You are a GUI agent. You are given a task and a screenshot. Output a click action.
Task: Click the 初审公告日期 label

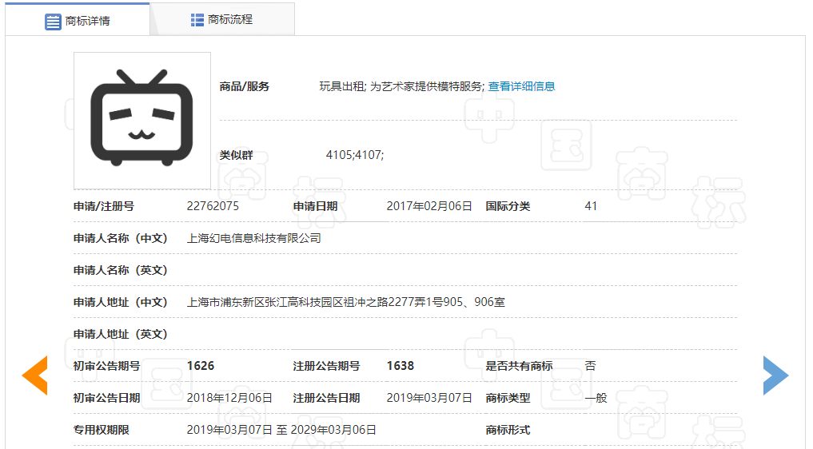point(107,398)
